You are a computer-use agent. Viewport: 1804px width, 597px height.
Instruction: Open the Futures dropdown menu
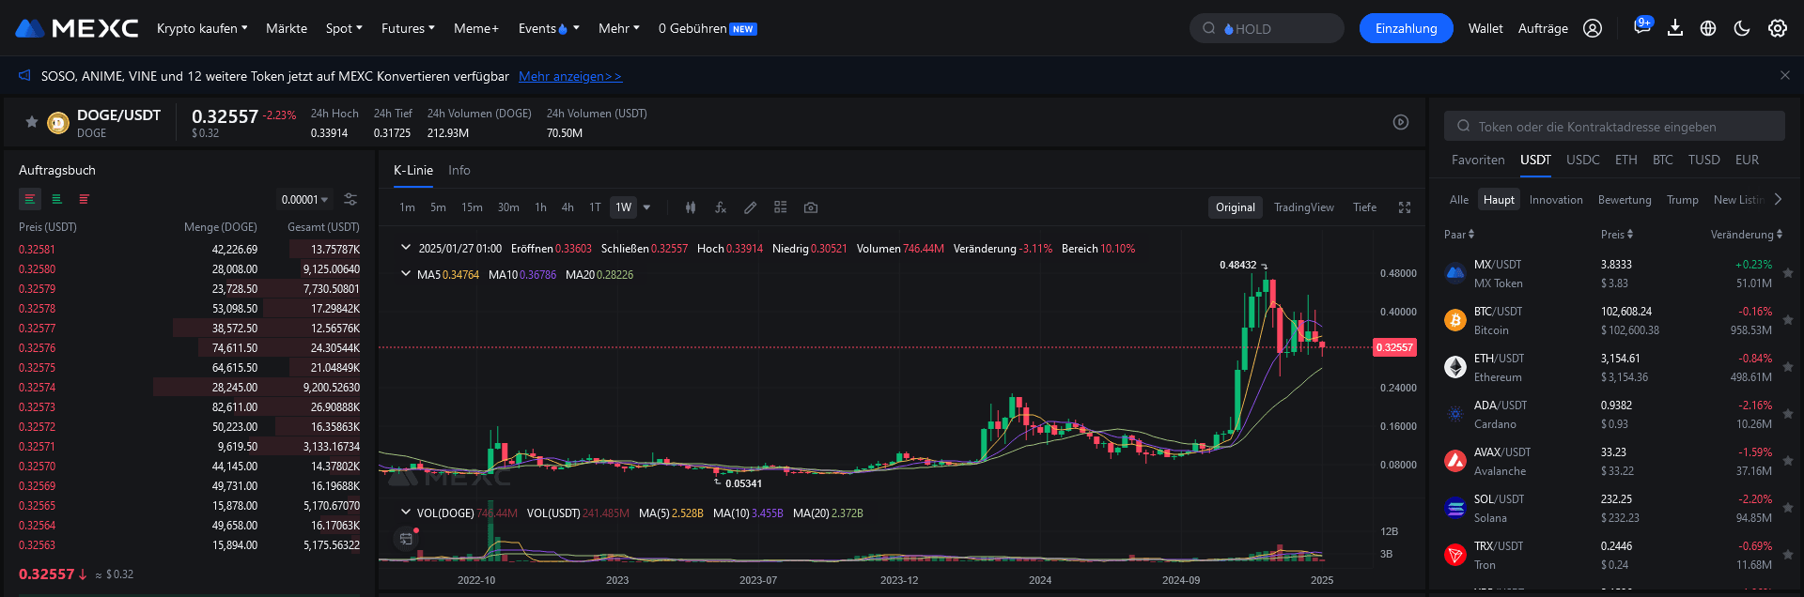point(408,28)
